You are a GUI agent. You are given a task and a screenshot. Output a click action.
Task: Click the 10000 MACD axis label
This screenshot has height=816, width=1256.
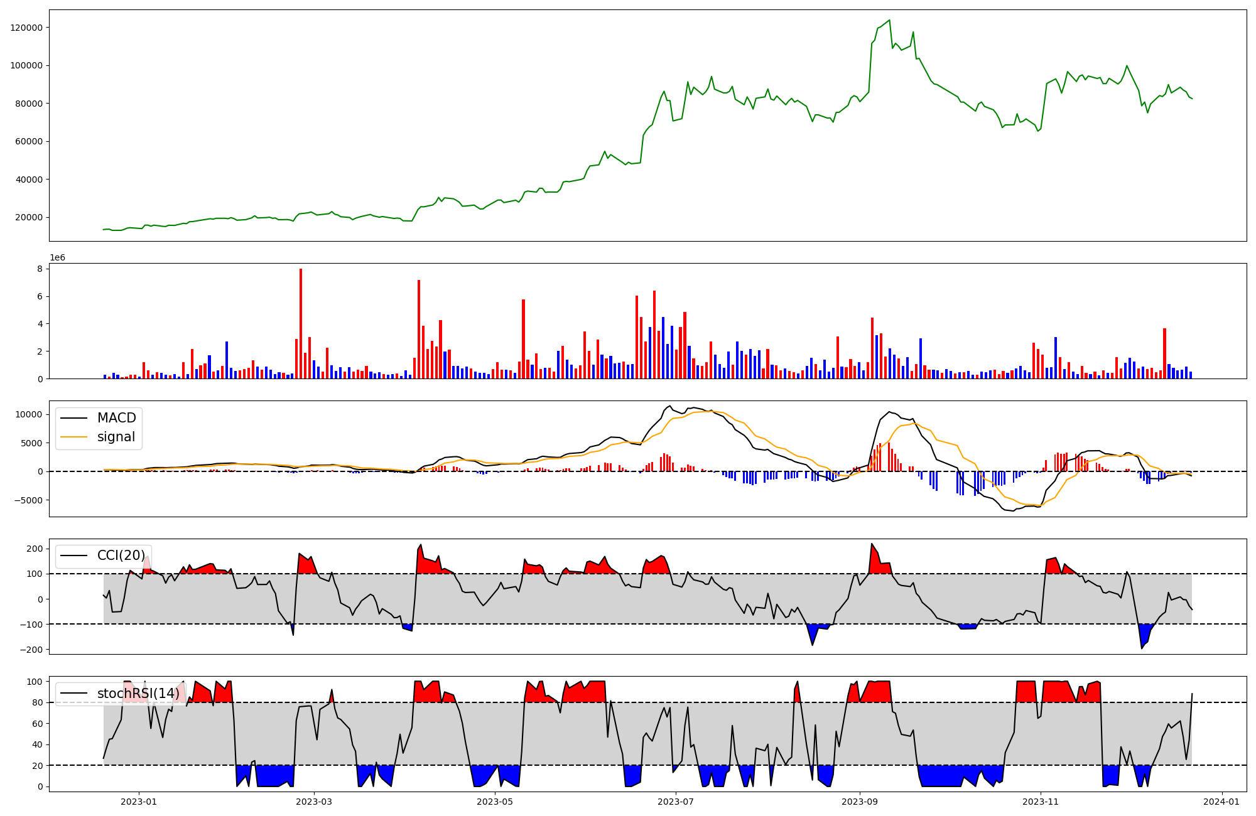[x=29, y=414]
